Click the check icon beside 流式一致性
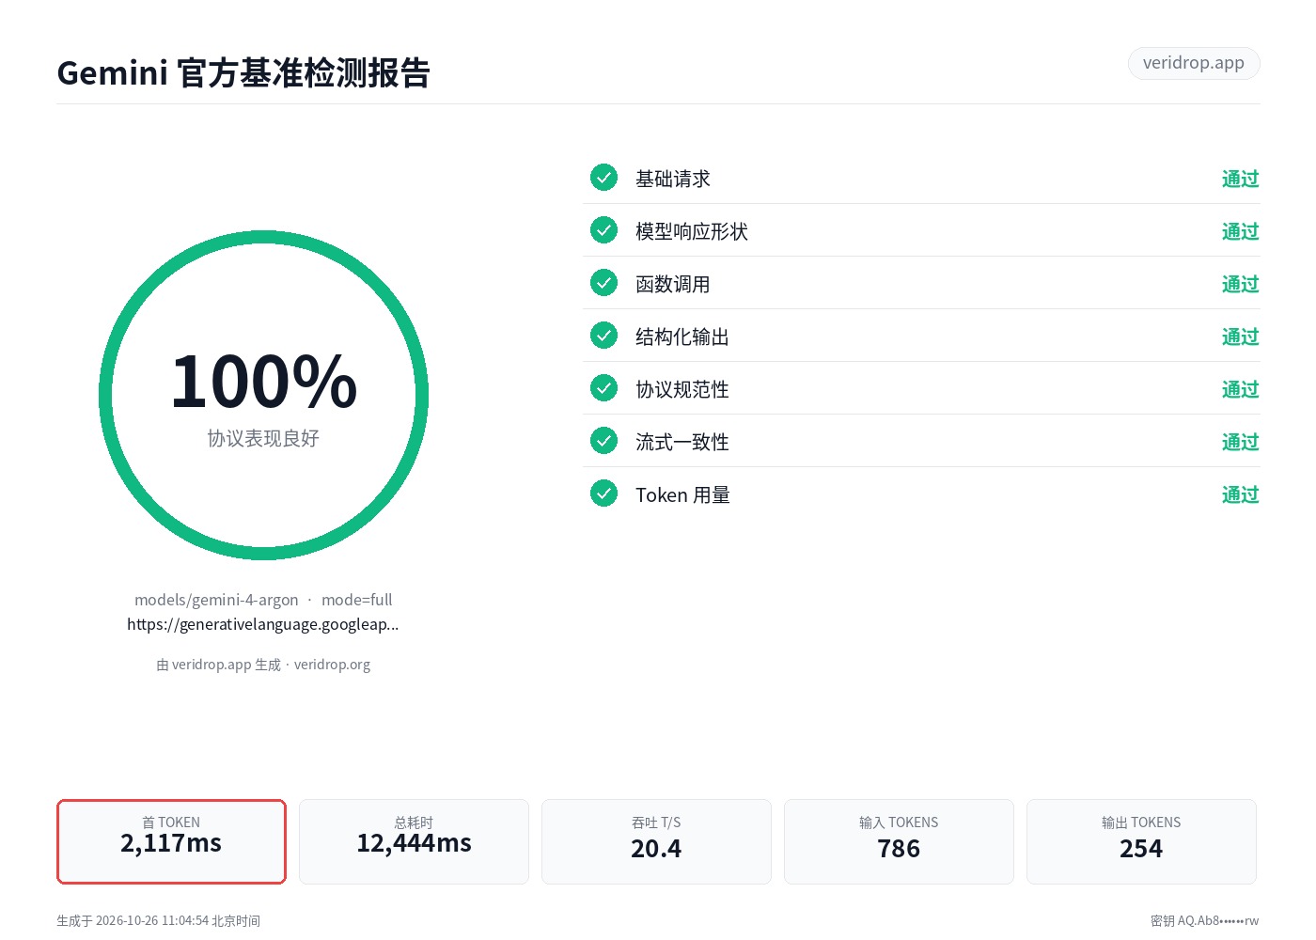 pos(603,441)
